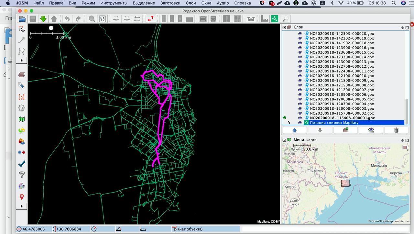Delete the selected layer with trash button
Image resolution: width=414 pixels, height=234 pixels.
pos(396,130)
